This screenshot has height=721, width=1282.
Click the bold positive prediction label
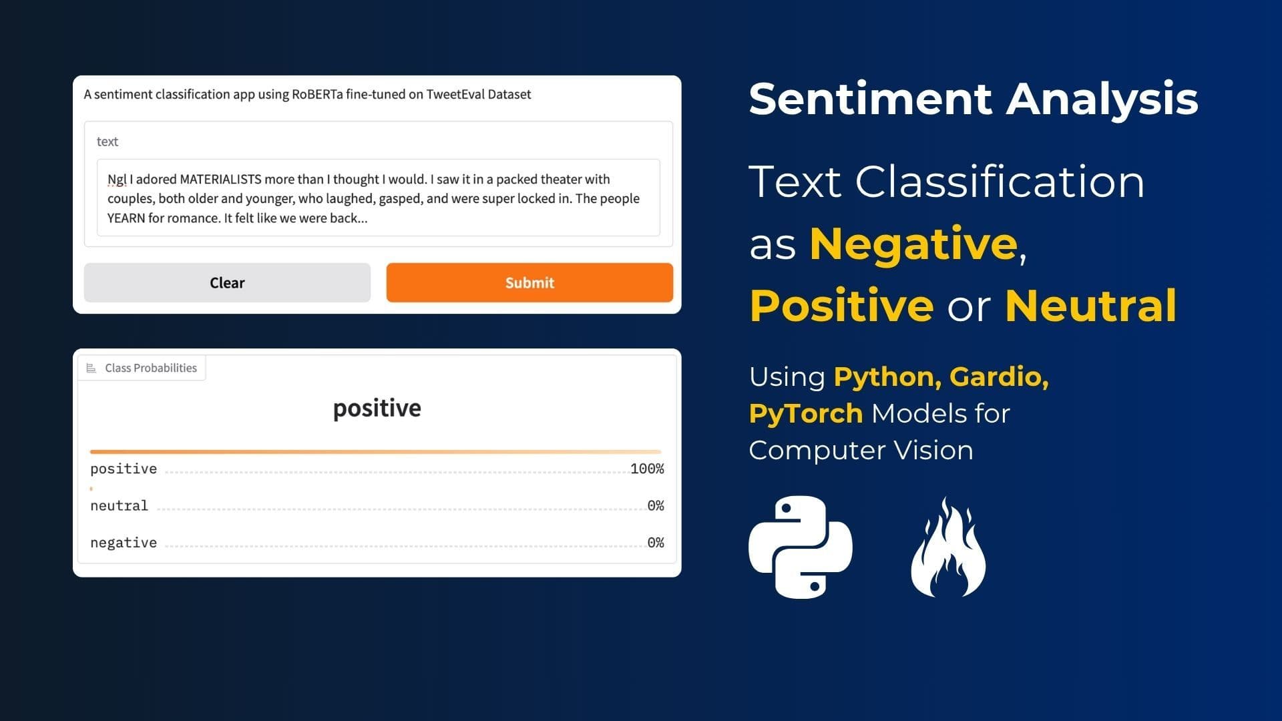pyautogui.click(x=376, y=407)
